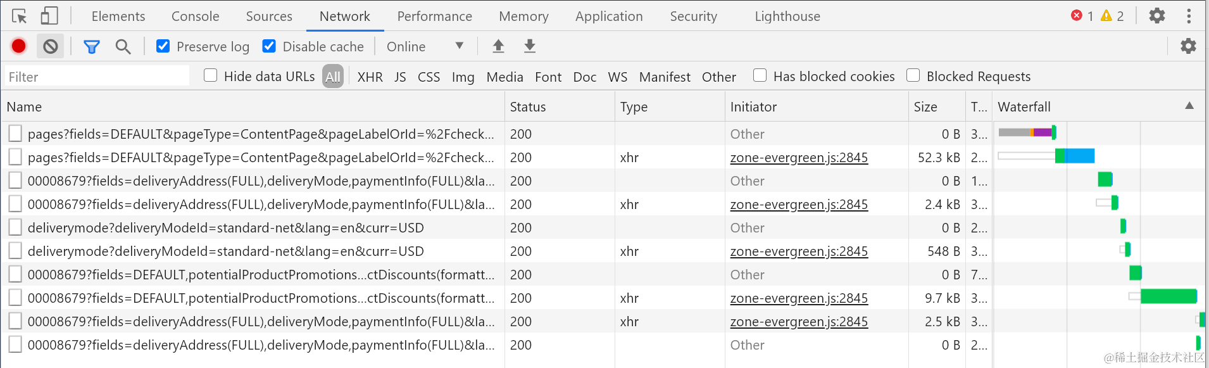Filter requests by XHR type
This screenshot has width=1209, height=368.
click(x=370, y=77)
